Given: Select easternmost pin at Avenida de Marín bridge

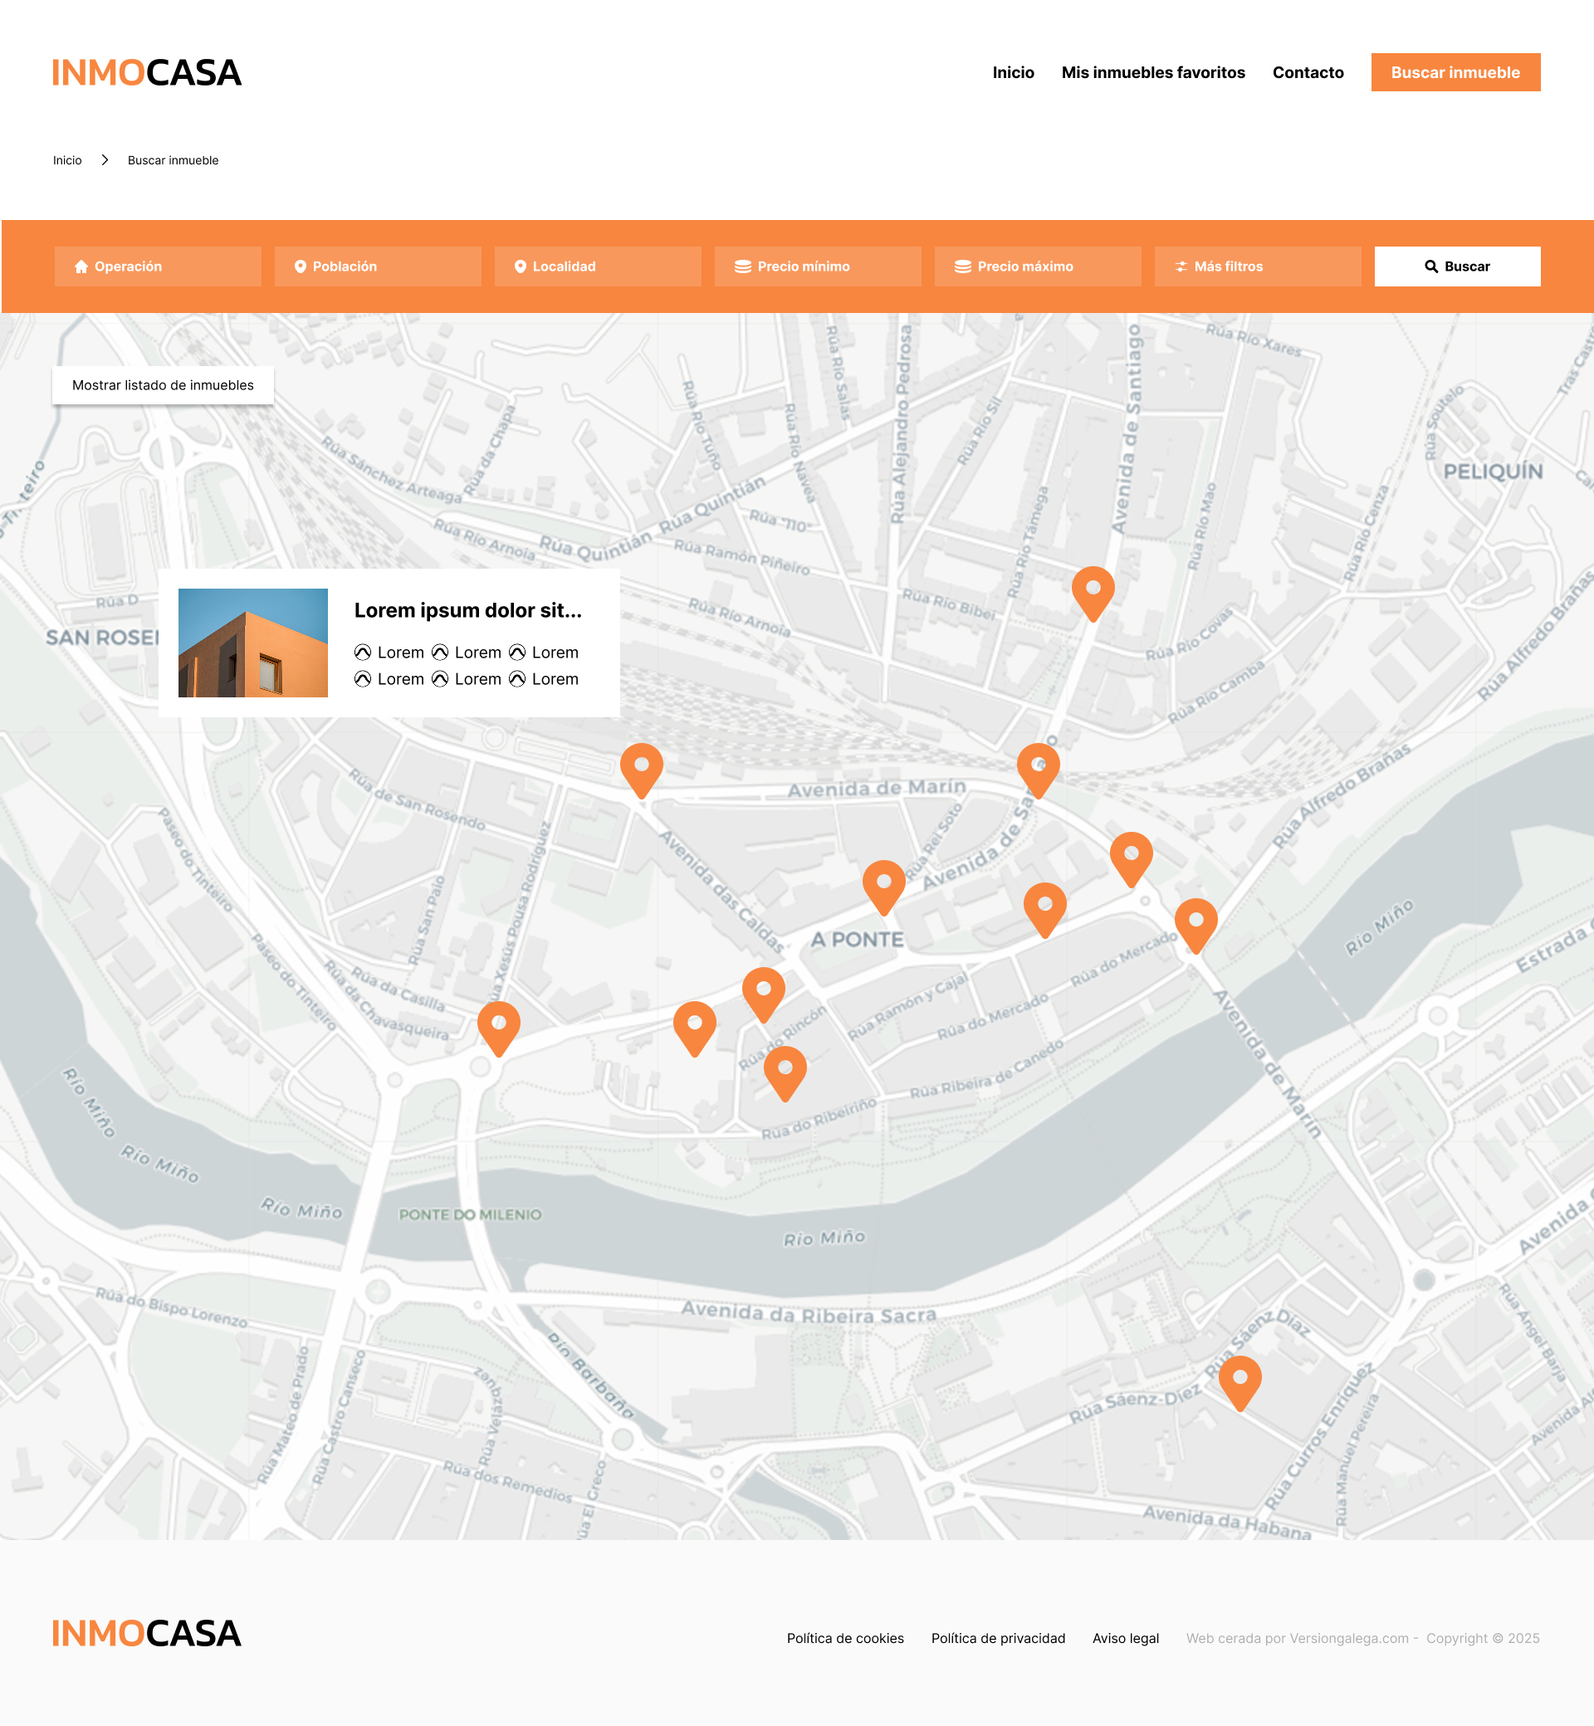Looking at the screenshot, I should 1195,926.
